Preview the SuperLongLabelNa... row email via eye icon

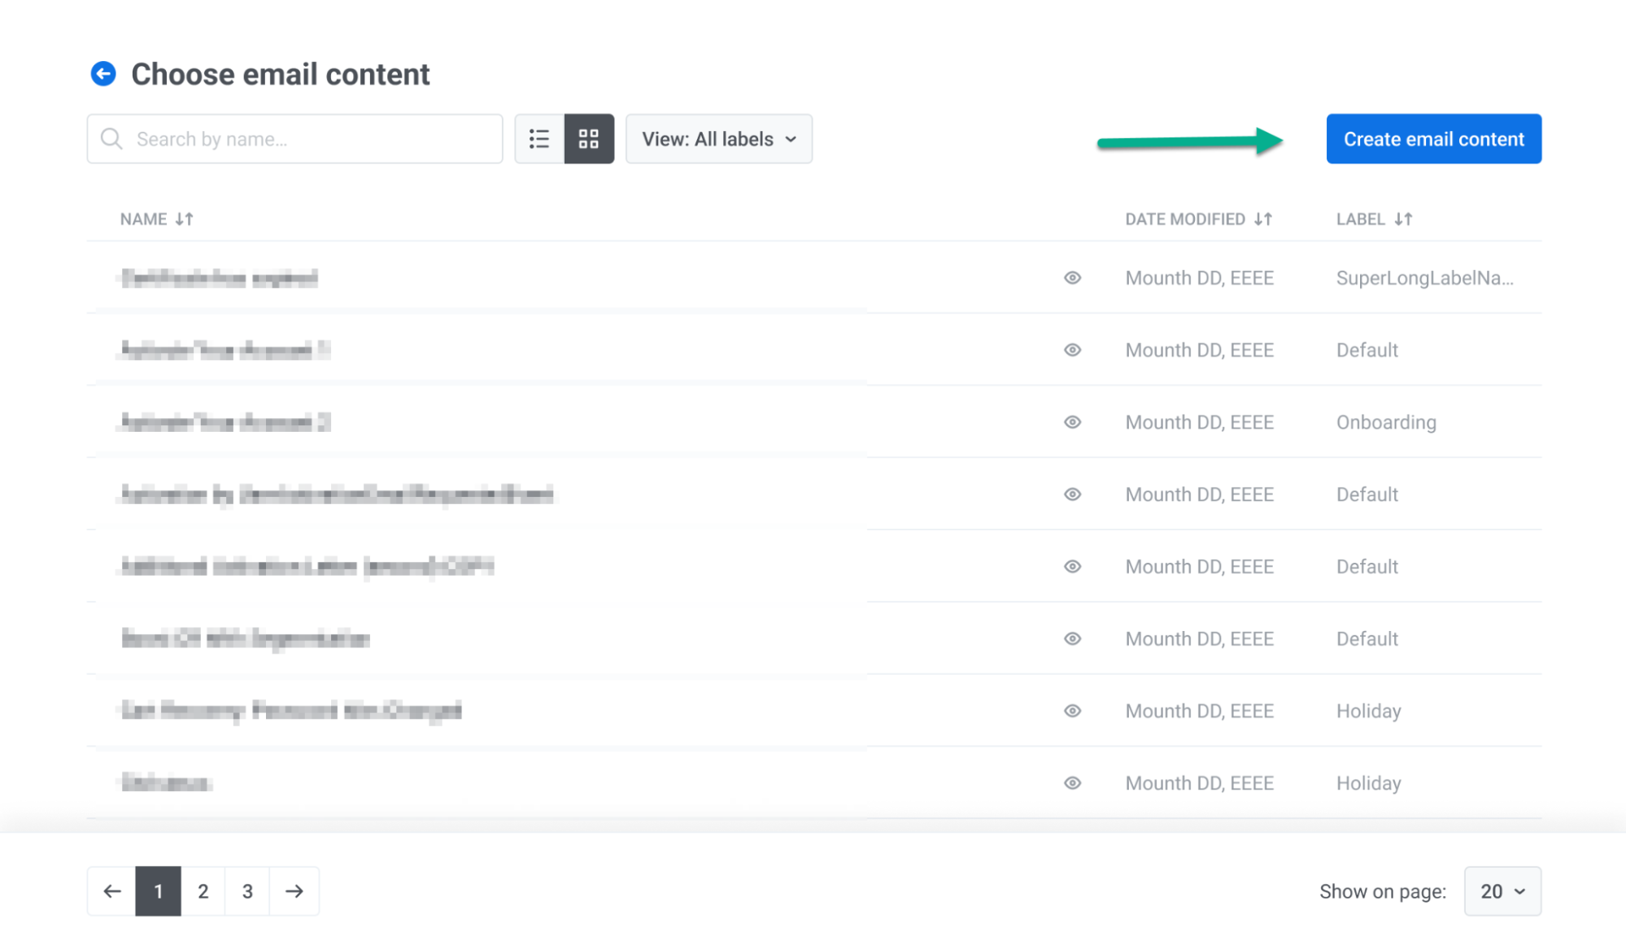point(1072,278)
